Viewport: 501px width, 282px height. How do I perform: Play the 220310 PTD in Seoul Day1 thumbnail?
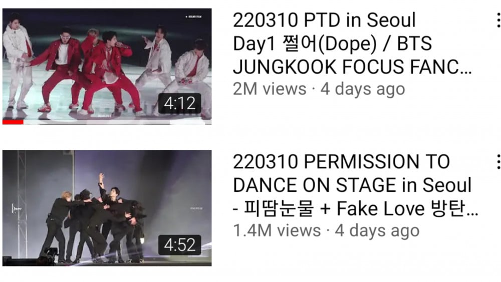107,66
